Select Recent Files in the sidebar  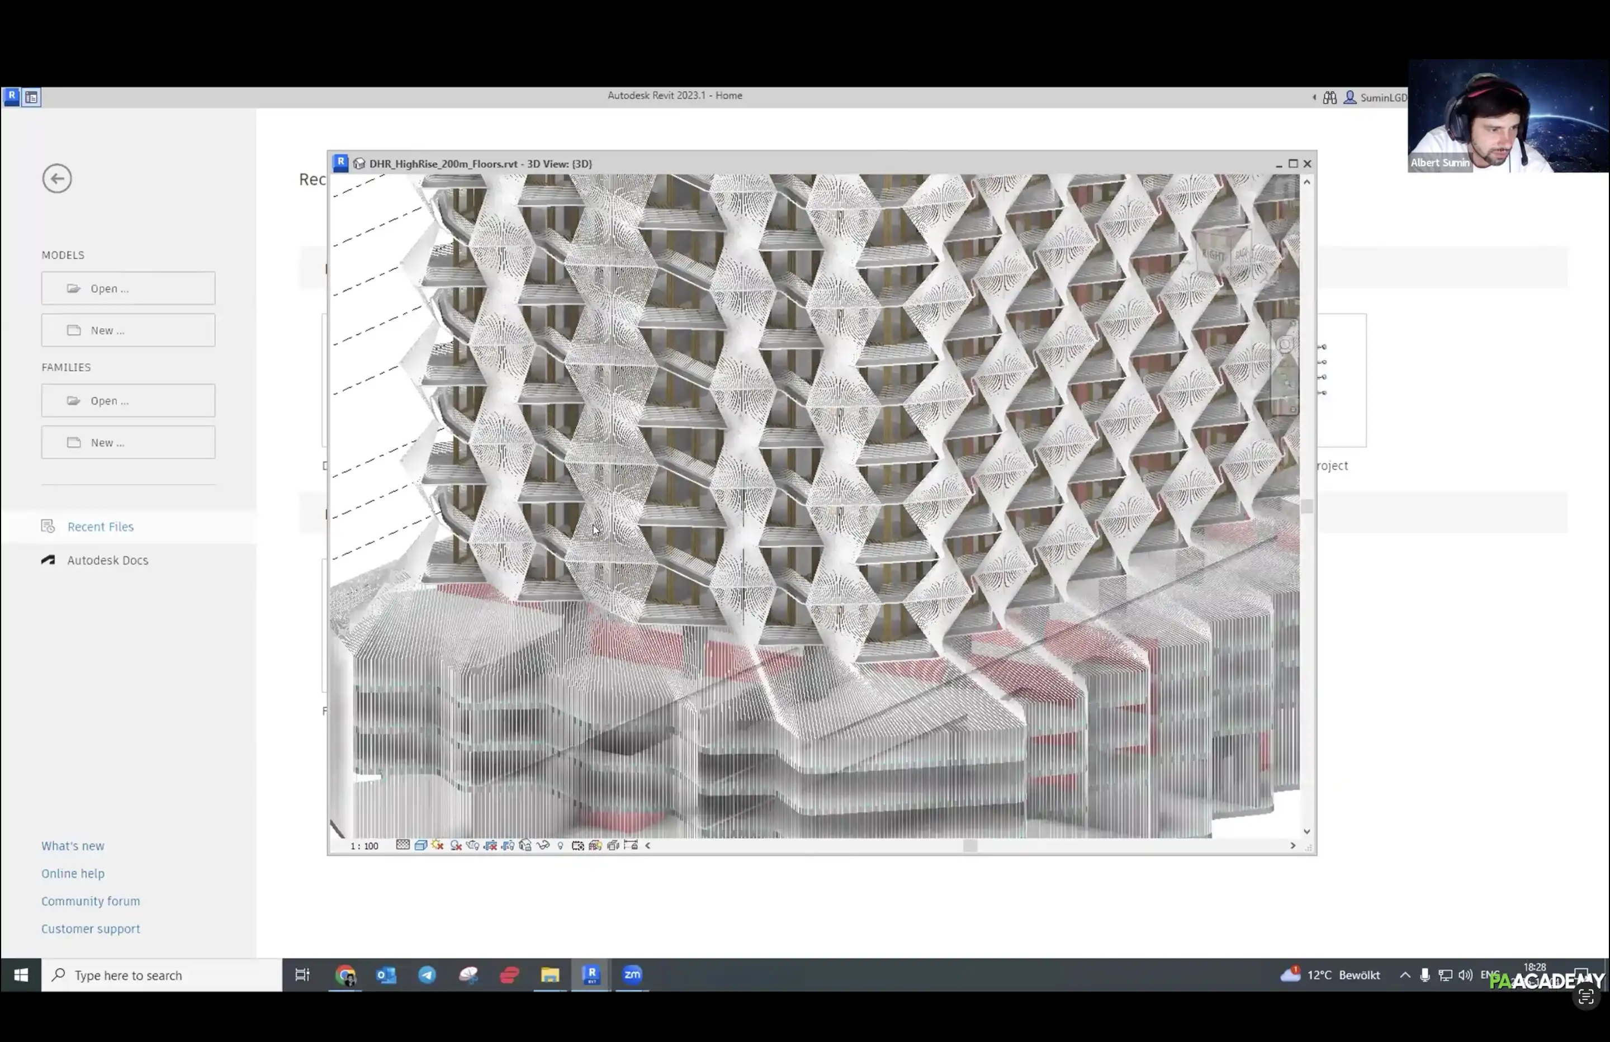click(100, 527)
